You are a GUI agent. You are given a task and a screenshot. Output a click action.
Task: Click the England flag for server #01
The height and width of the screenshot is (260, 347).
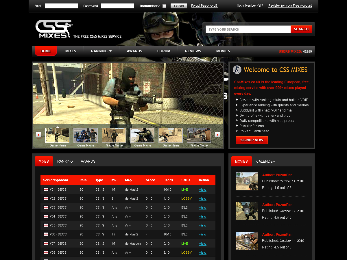(x=46, y=190)
